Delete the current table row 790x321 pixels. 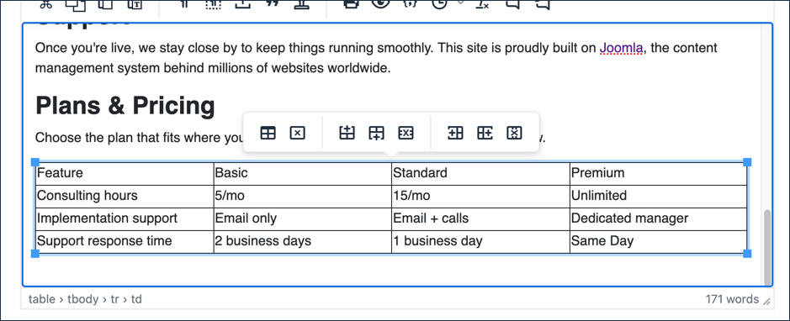click(406, 133)
